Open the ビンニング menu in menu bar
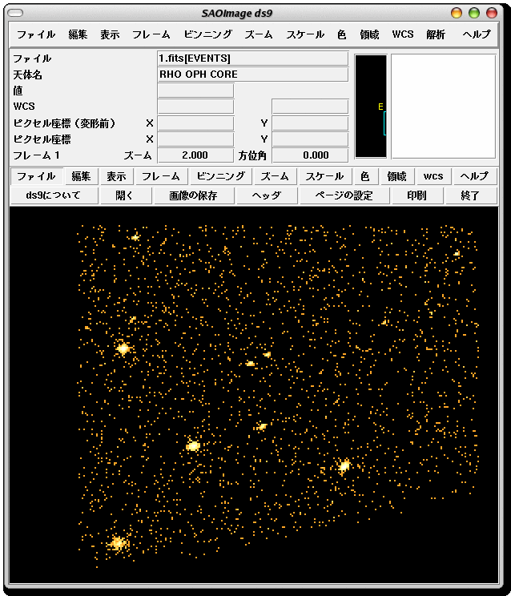Screen dimensions: 511x596 pos(207,34)
